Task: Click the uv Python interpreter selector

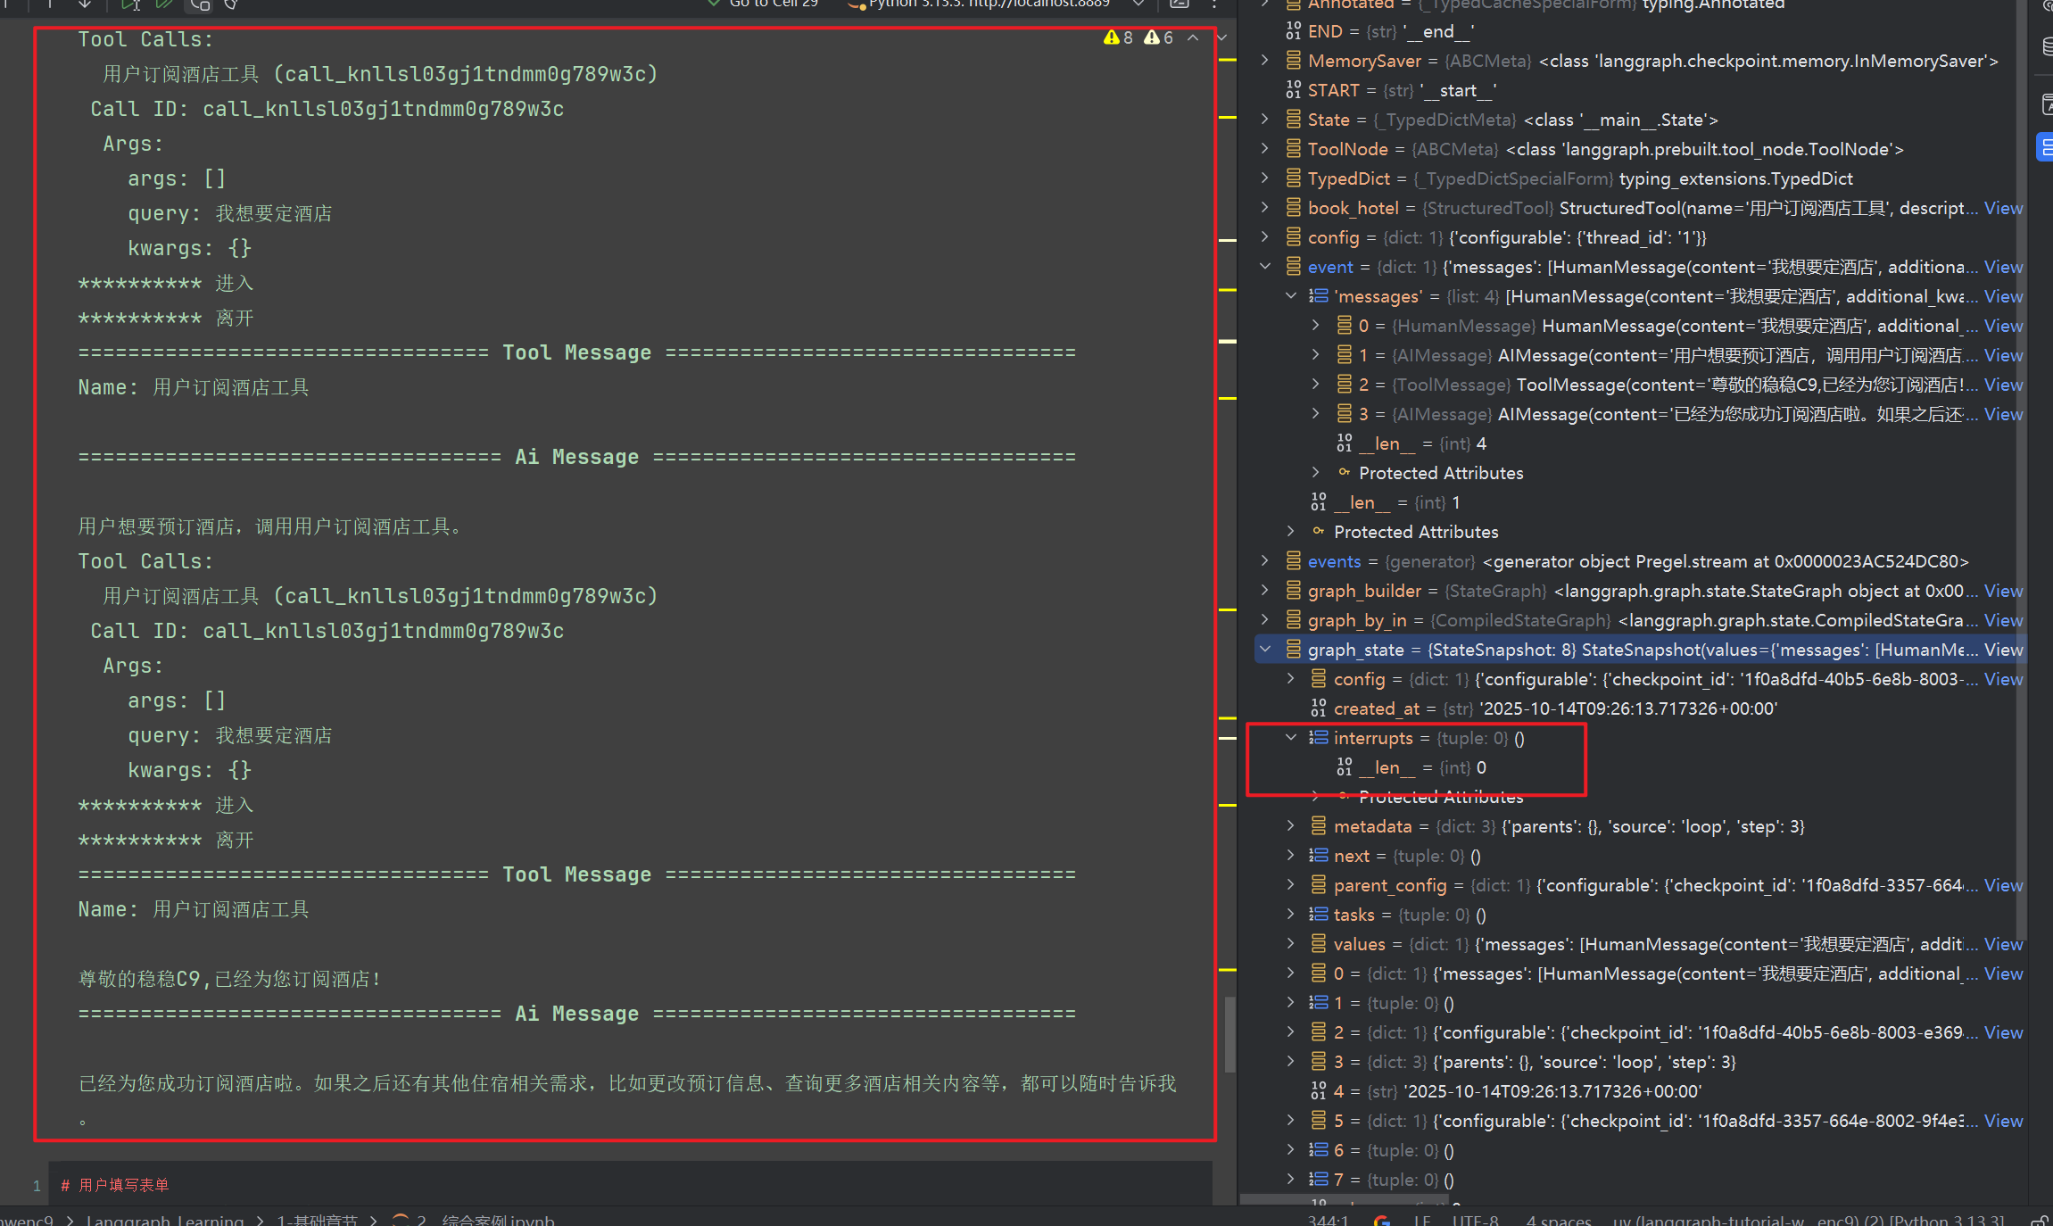Action: pos(1807,1220)
